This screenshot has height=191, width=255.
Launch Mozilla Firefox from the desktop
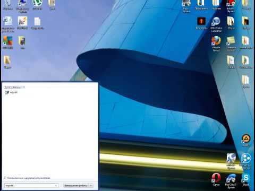(216, 44)
